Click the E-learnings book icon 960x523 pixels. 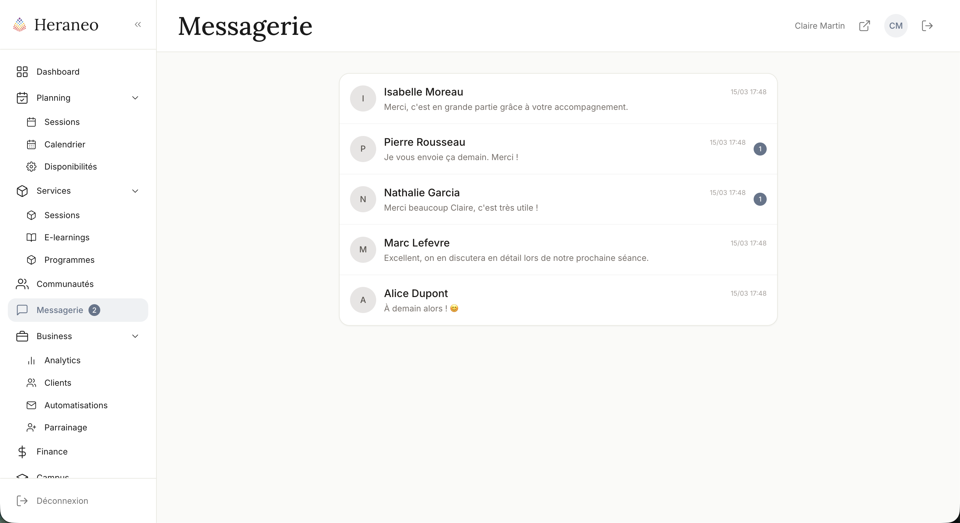(32, 237)
